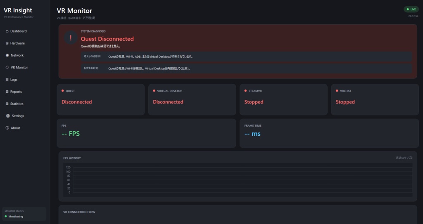The width and height of the screenshot is (423, 224).
Task: Click the VR Monitor diamond icon
Action: pyautogui.click(x=7, y=67)
